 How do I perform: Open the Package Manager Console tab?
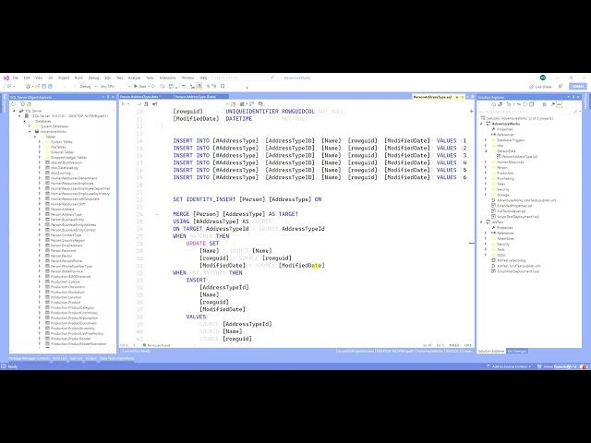pos(29,358)
